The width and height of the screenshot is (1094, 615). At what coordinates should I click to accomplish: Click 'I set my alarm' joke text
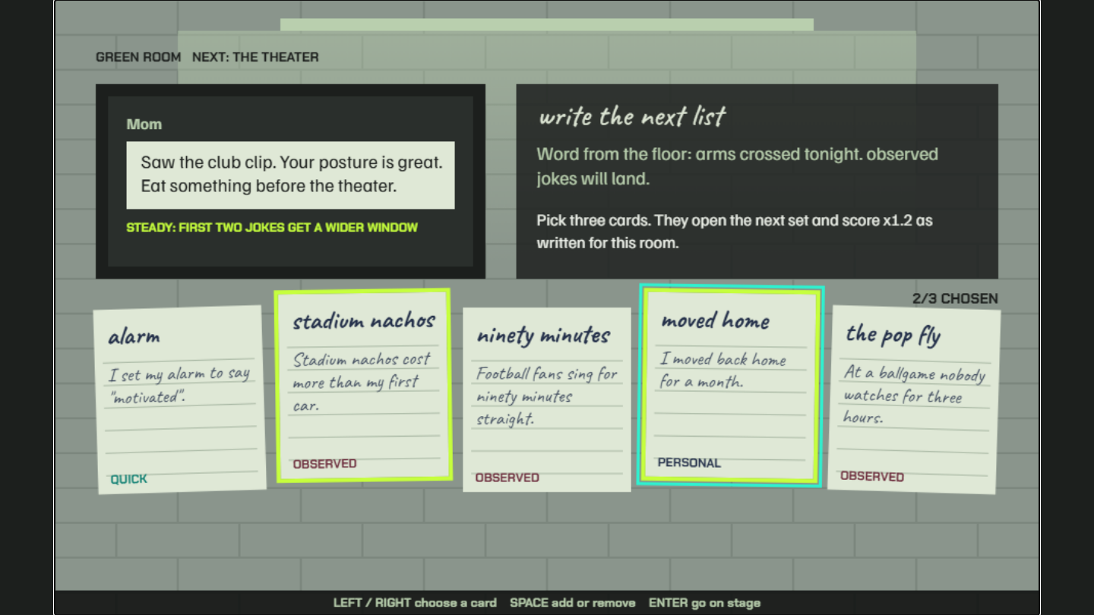click(179, 385)
